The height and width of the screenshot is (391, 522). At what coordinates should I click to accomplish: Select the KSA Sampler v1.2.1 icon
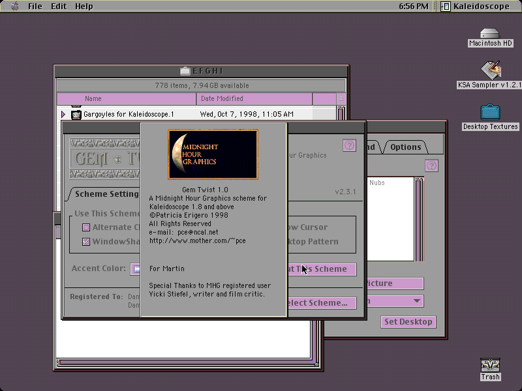tap(491, 70)
